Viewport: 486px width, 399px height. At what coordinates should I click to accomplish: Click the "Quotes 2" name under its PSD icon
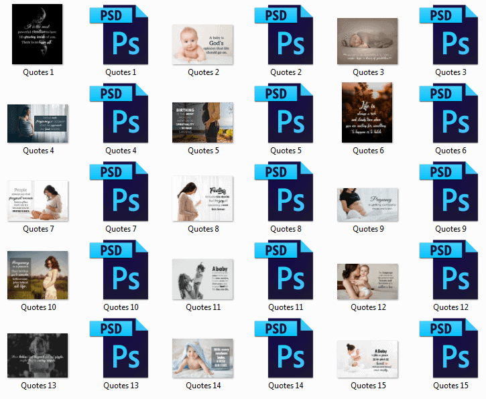click(286, 72)
